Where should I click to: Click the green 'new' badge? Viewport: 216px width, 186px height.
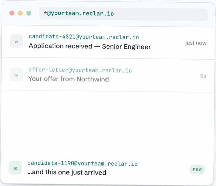(x=197, y=170)
